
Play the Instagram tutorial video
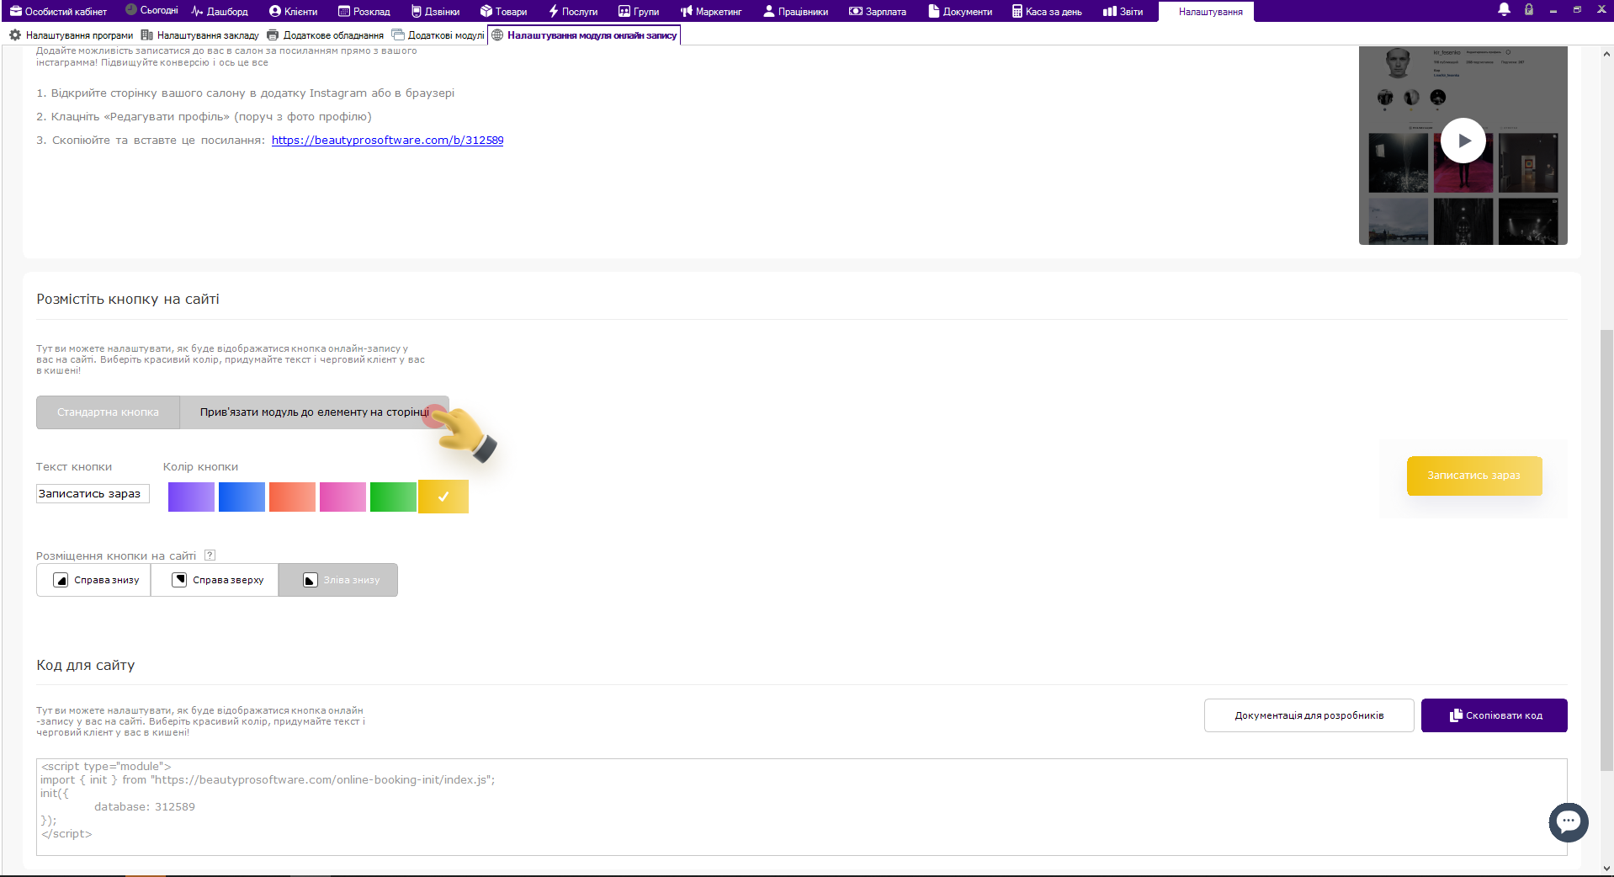click(x=1463, y=141)
